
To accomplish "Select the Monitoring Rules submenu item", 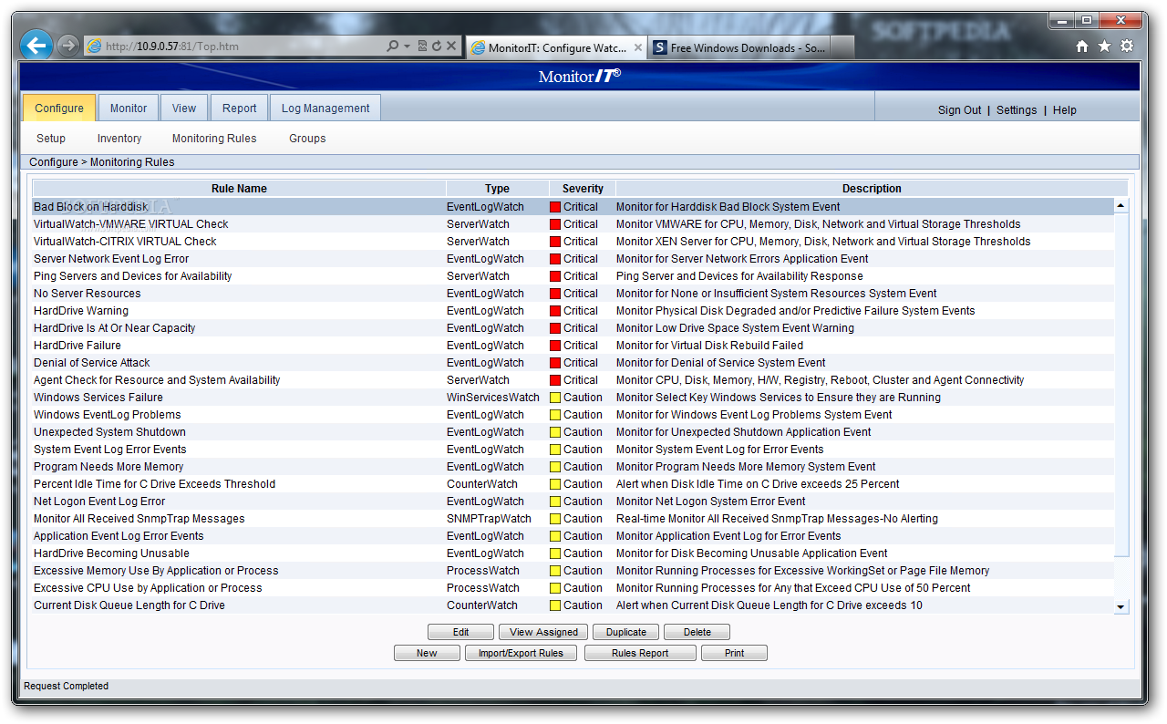I will point(214,139).
